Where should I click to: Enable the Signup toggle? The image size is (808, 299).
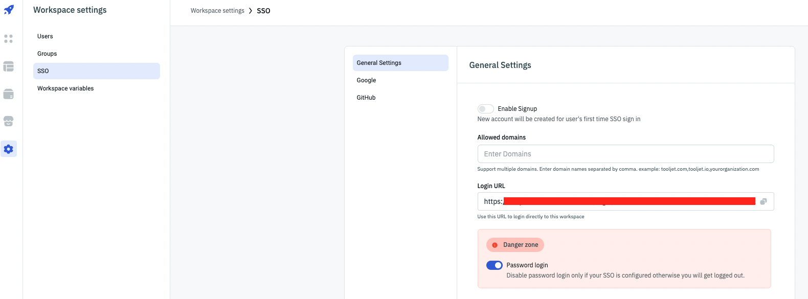point(485,109)
